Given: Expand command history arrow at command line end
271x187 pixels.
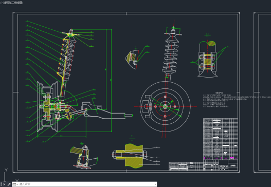Looking at the screenshot, I should click(x=155, y=184).
